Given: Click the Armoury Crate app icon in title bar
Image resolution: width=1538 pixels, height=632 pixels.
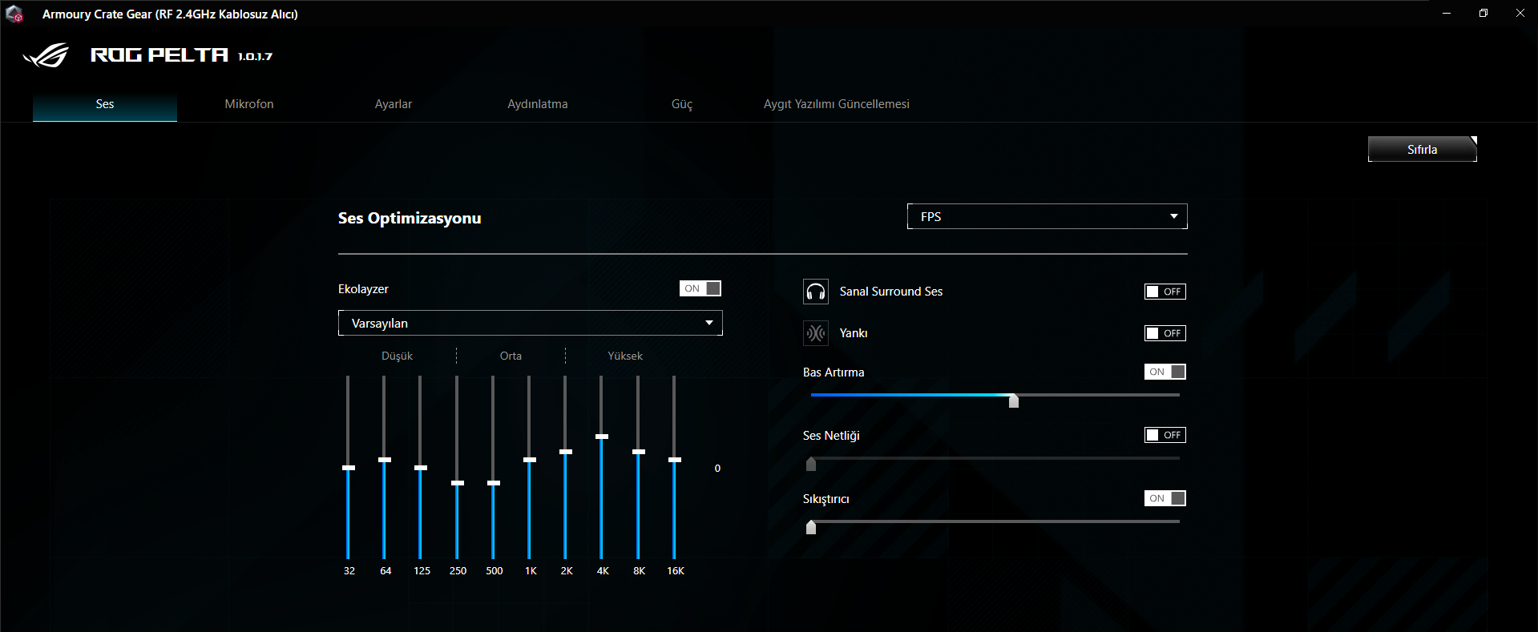Looking at the screenshot, I should pos(14,14).
